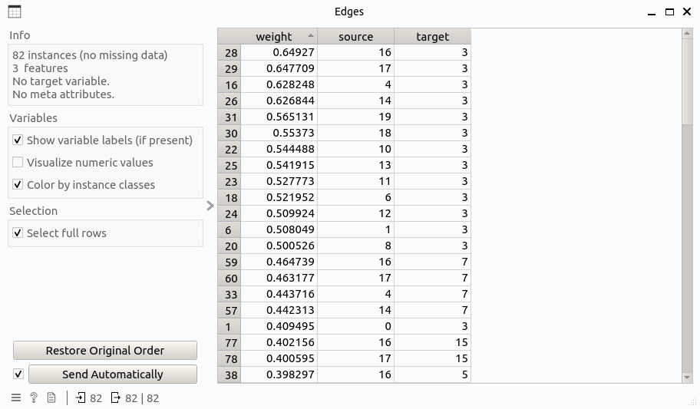Click weight cell 0.508049
The height and width of the screenshot is (409, 700).
(x=279, y=229)
